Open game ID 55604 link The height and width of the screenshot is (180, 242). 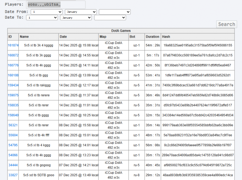coord(13,135)
